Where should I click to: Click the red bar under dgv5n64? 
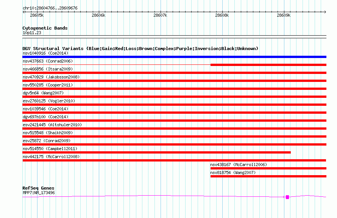click(x=174, y=97)
